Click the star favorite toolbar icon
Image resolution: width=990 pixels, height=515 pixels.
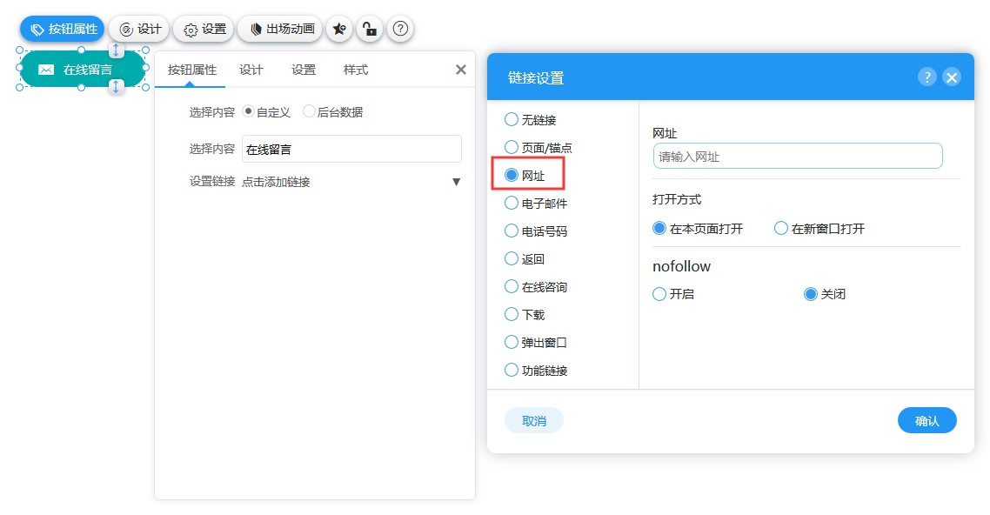[339, 29]
